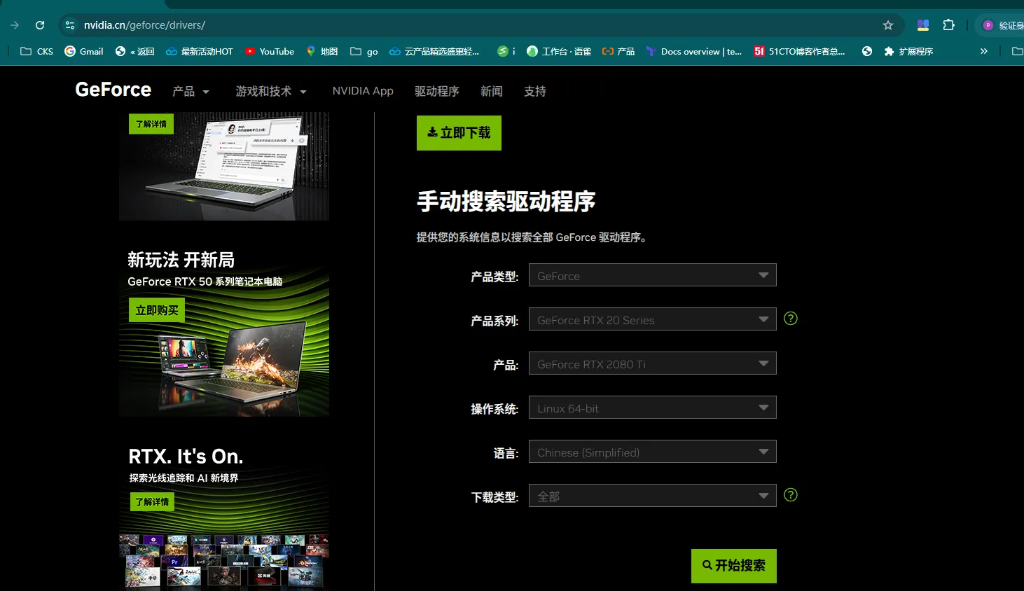Click 了解详情 under RTX. It's On.

tap(152, 502)
